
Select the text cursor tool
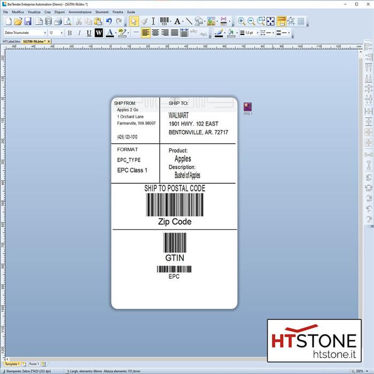click(x=153, y=21)
